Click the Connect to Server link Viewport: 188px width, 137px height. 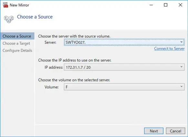point(169,49)
